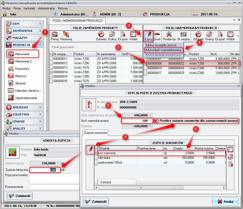Click edit pencil icon beside Zużycie surowców table
Image resolution: width=243 pixels, height=209 pixels.
click(x=90, y=149)
